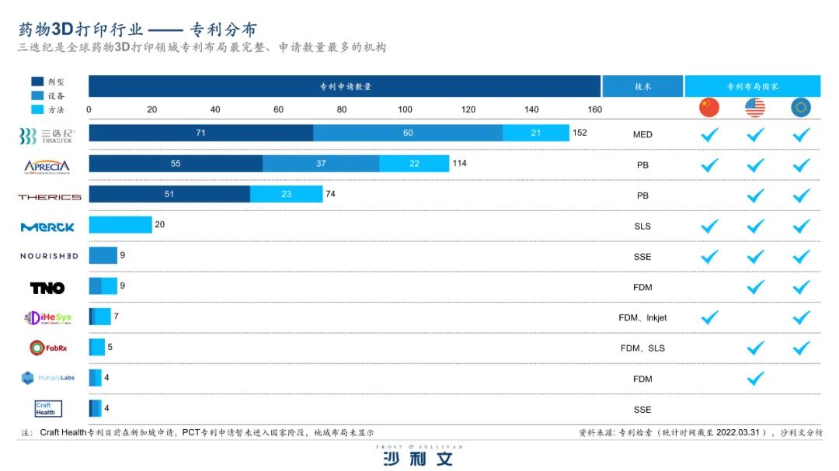Click the title 药物3D打印行业—专利分布
Image resolution: width=839 pixels, height=471 pixels.
pos(138,29)
